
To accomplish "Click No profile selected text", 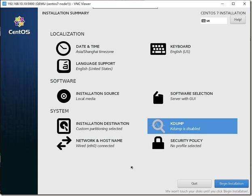I will 186,146.
